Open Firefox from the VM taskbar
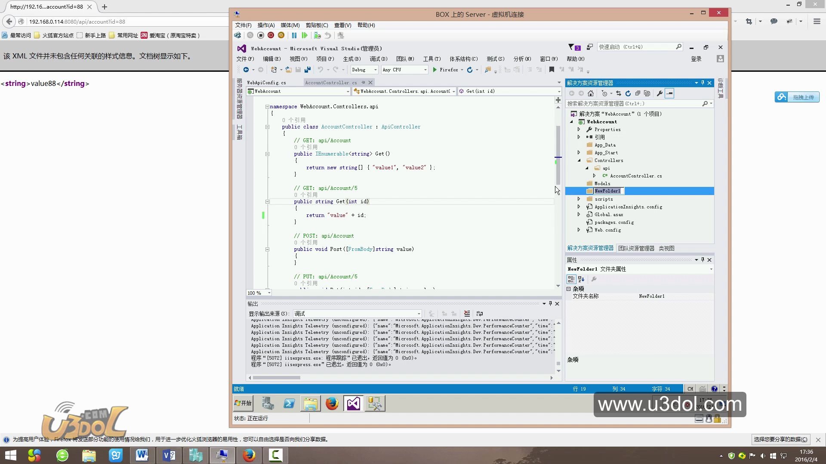The height and width of the screenshot is (464, 826). [x=332, y=403]
